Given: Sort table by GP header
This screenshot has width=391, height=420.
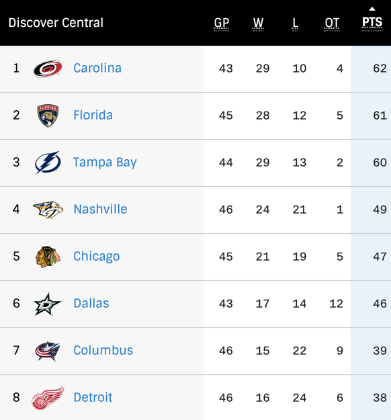Looking at the screenshot, I should pos(222,23).
